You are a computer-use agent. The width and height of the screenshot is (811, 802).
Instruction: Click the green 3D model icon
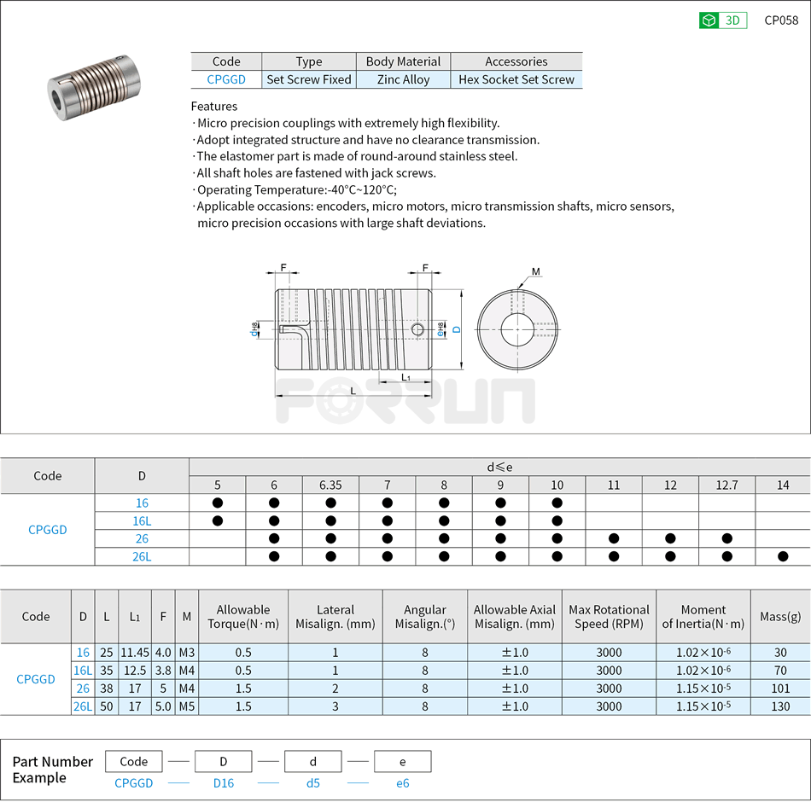point(722,20)
